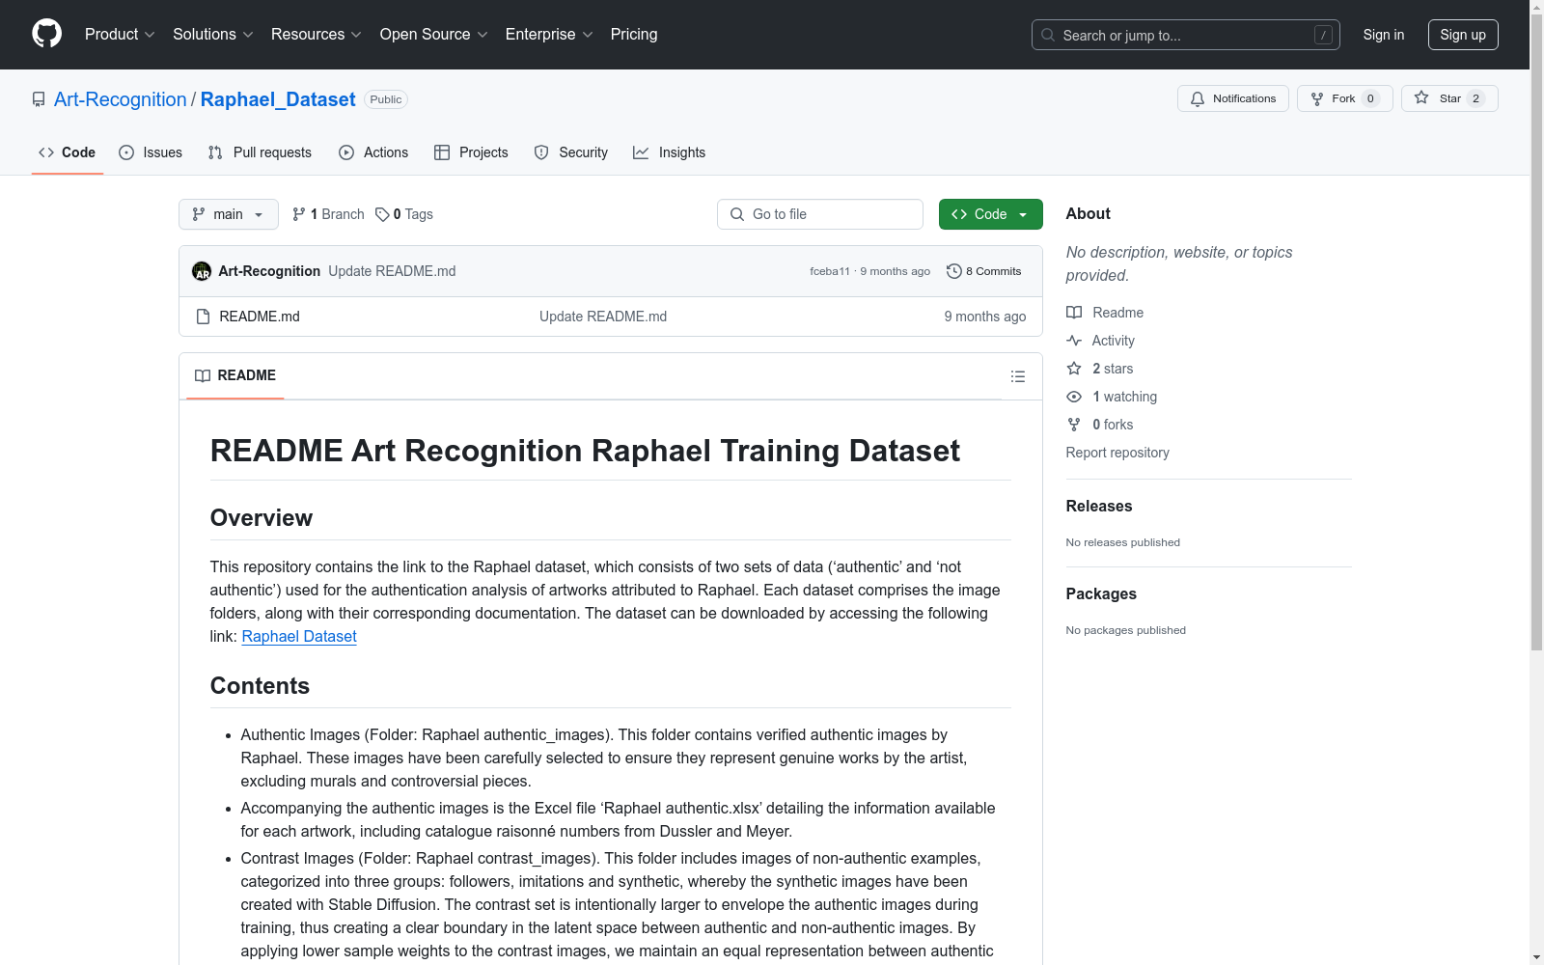Click the fork icon beside 0 forks
The height and width of the screenshot is (965, 1544).
(1074, 425)
